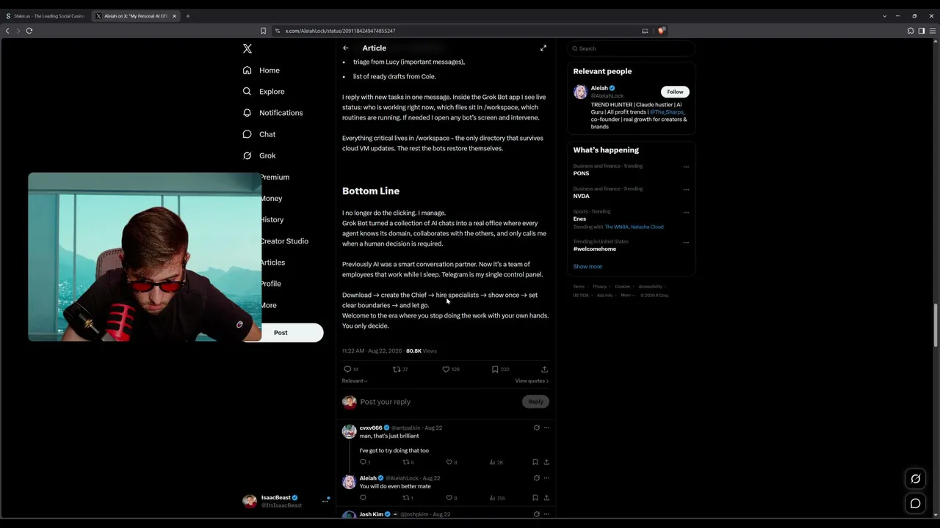Screen dimensions: 940x528
Task: Open Grok actions on Aleiah's reply
Action: [536, 478]
